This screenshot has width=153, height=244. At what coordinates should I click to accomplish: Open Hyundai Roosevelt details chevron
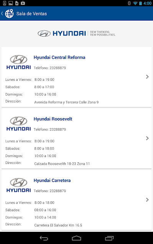pos(147,138)
